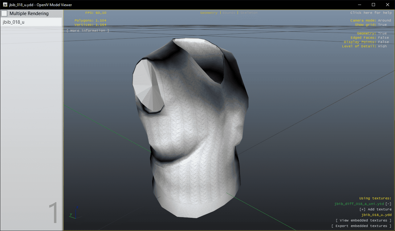The height and width of the screenshot is (231, 395).
Task: Change Level of Detail from High
Action: (x=382, y=46)
